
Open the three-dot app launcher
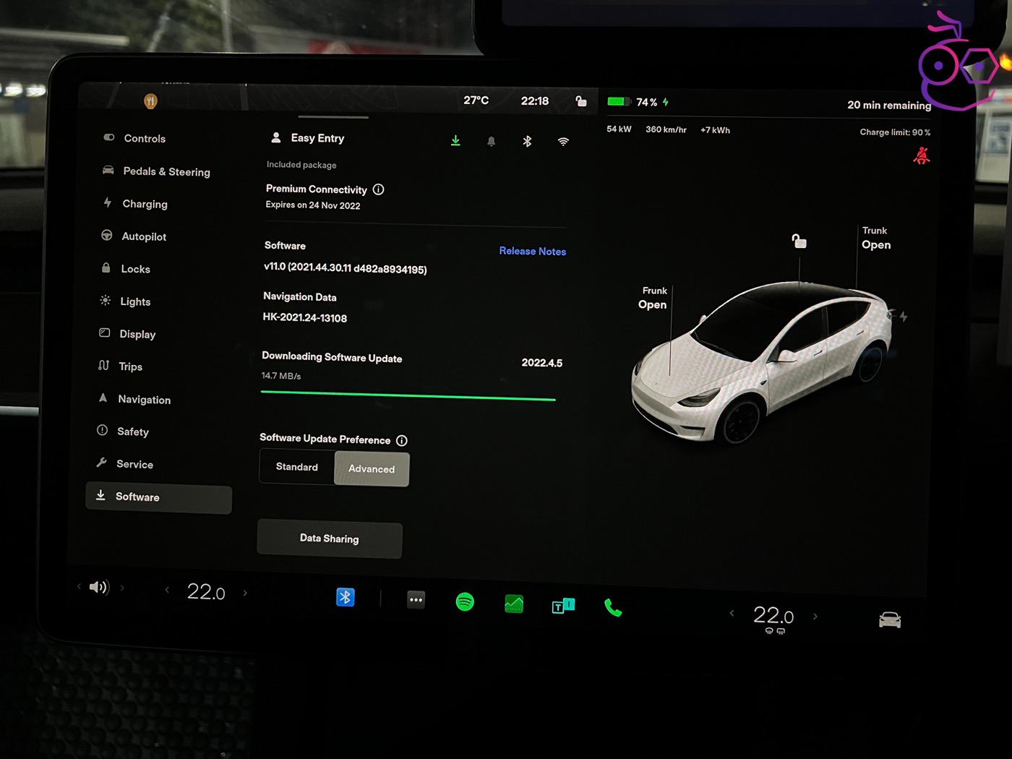pos(416,599)
